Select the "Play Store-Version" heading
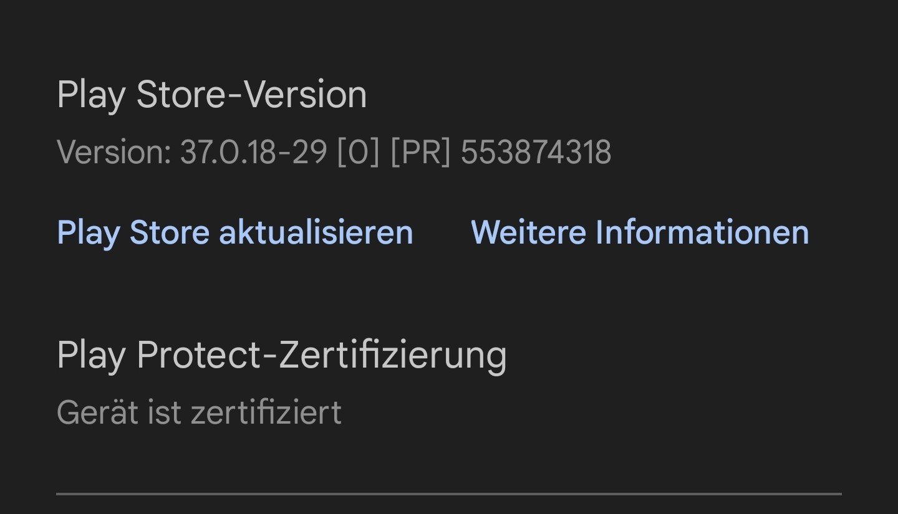Viewport: 898px width, 514px height. [211, 95]
